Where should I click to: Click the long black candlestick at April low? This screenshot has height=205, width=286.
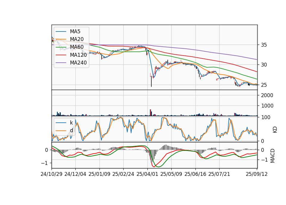[151, 81]
